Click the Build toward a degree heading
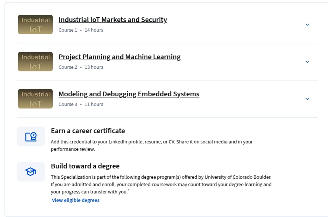 click(x=85, y=166)
